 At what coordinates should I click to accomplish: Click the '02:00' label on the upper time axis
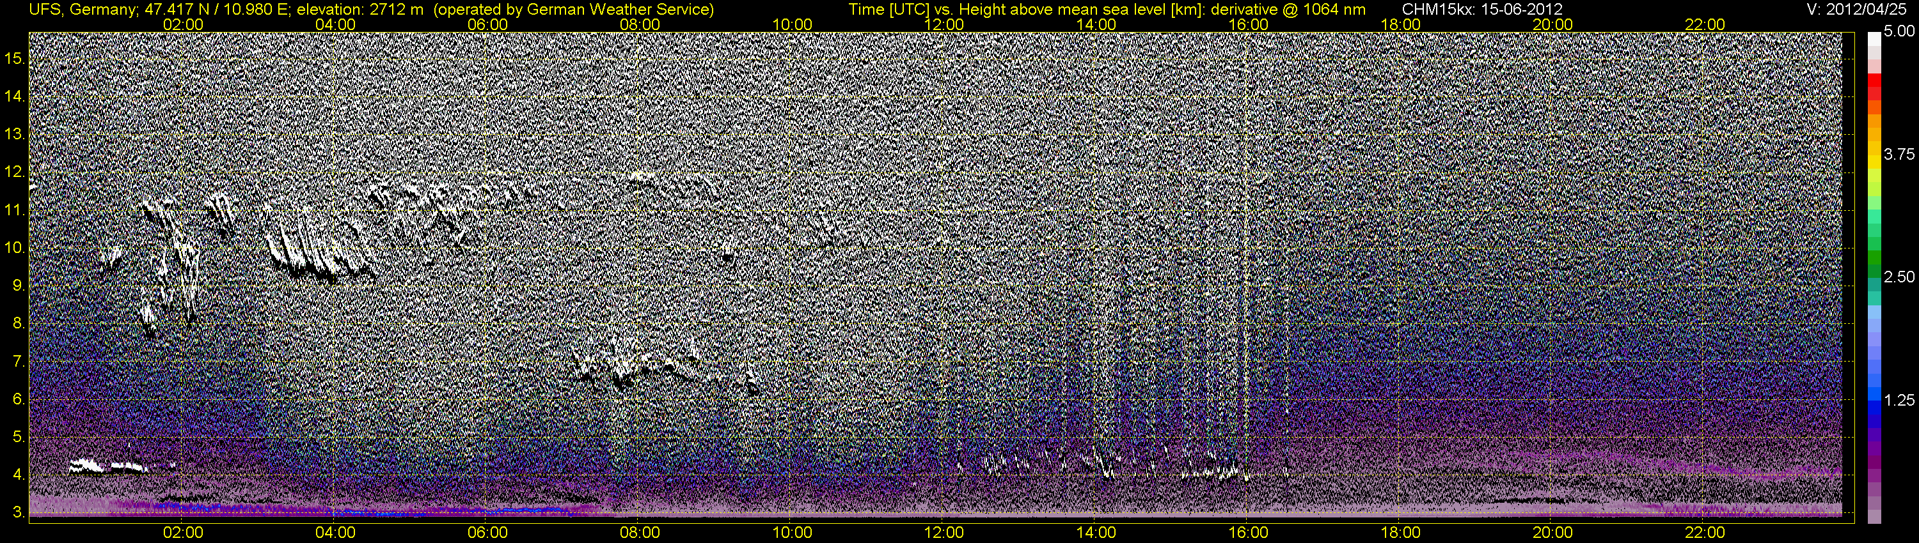pos(182,24)
